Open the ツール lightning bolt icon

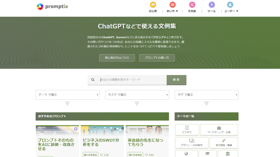212,5
